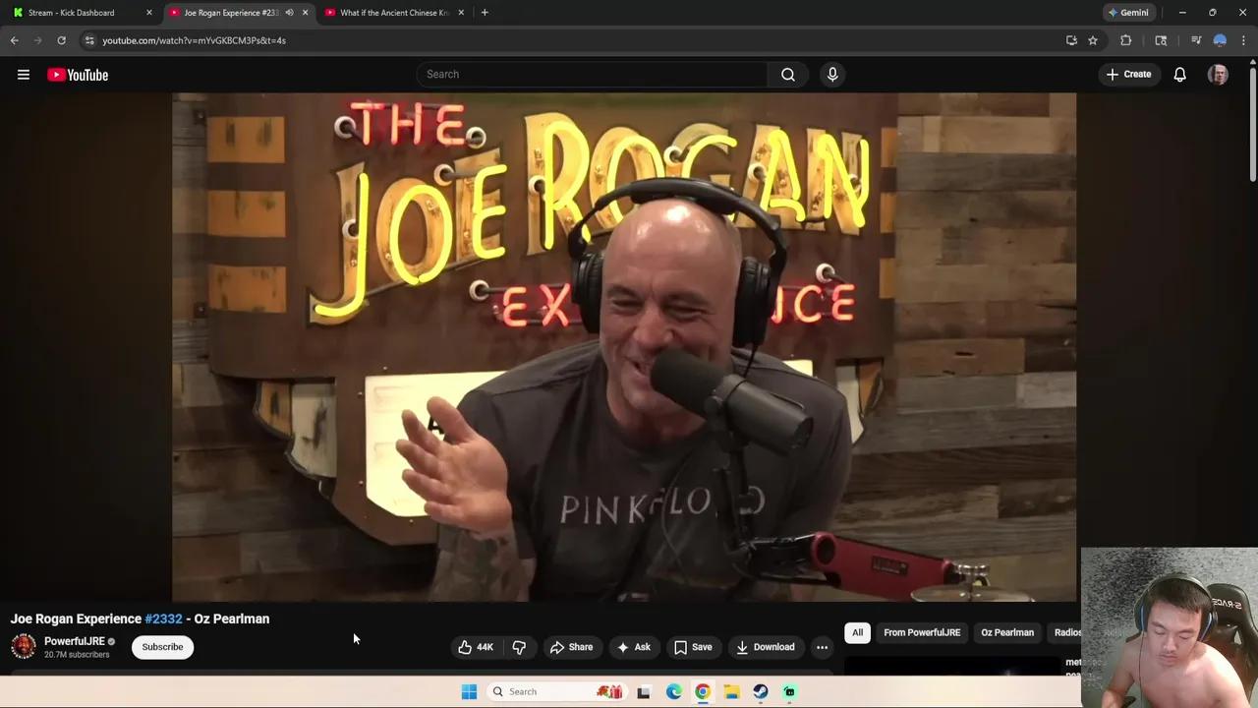This screenshot has width=1258, height=708.
Task: Open the media controls icon in Chrome
Action: click(x=1196, y=40)
